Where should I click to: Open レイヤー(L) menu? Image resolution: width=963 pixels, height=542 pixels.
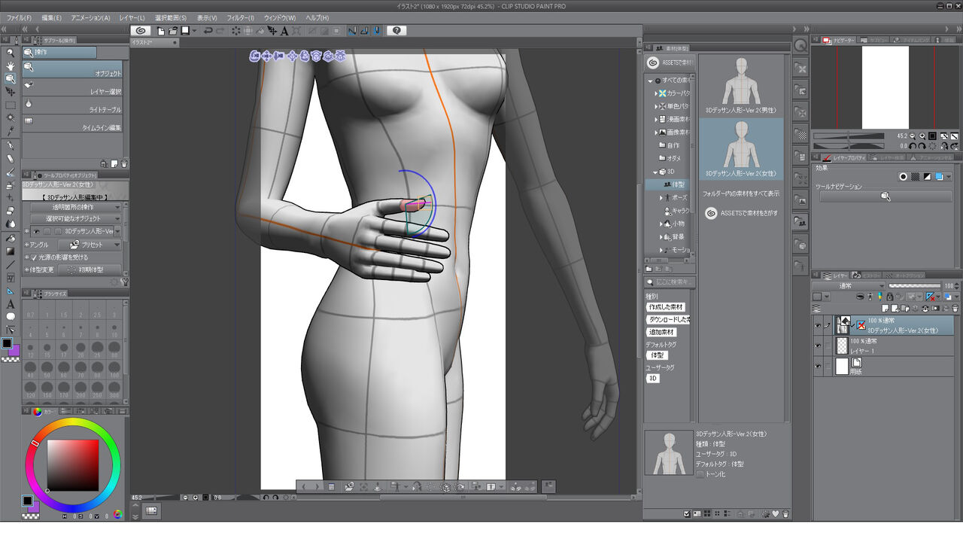[x=132, y=17]
